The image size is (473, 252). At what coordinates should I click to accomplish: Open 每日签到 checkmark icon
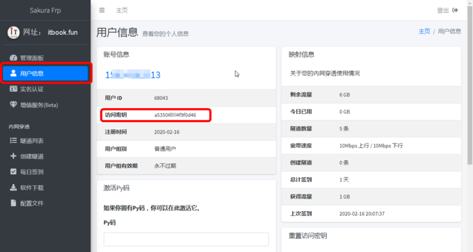(x=13, y=171)
